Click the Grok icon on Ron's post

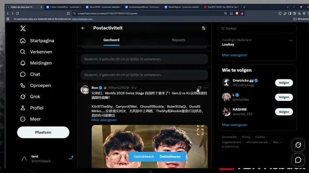(199, 87)
